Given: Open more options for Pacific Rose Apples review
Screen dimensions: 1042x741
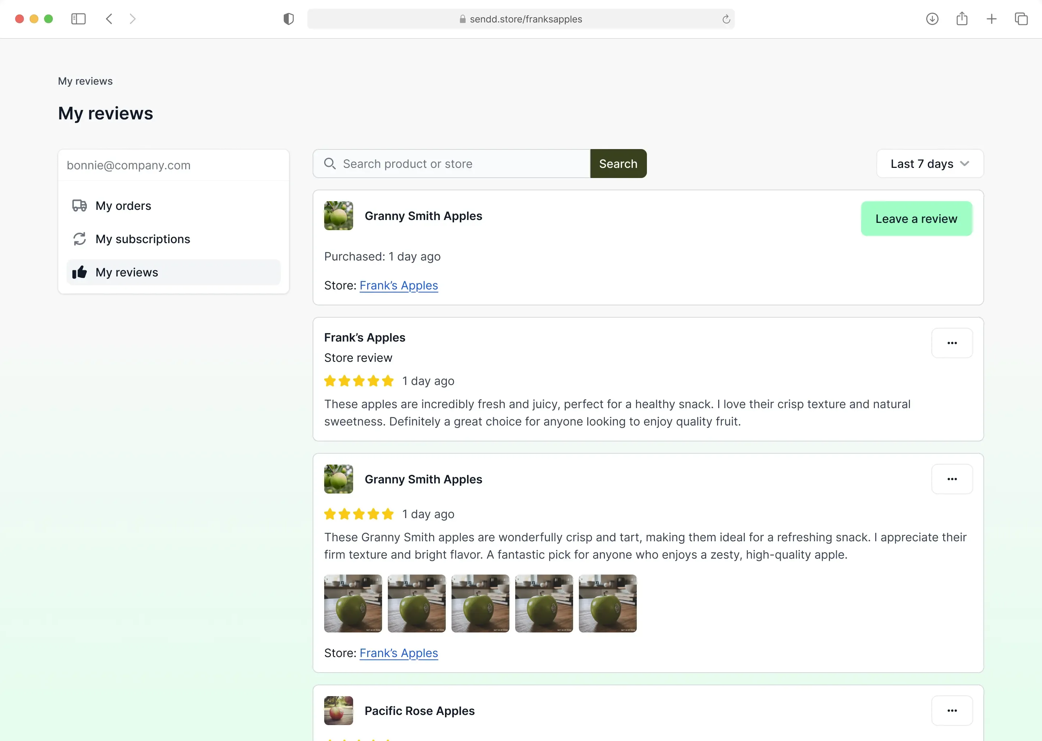Looking at the screenshot, I should [x=952, y=711].
